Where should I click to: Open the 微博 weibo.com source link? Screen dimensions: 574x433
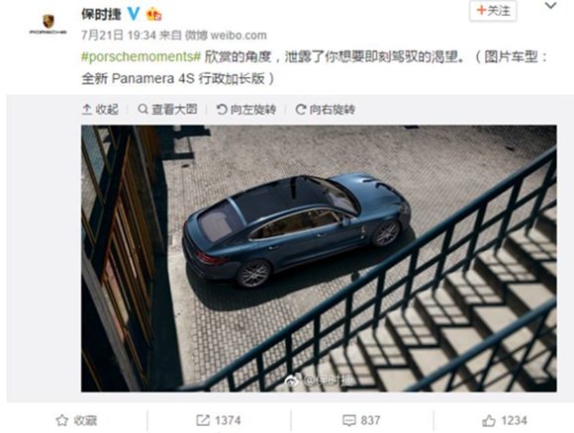click(x=226, y=36)
